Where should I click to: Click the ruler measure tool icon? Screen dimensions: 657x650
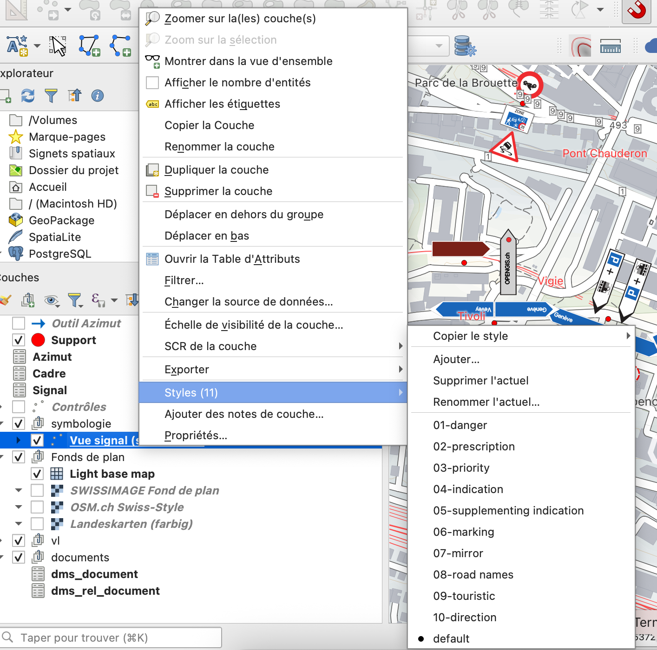610,46
